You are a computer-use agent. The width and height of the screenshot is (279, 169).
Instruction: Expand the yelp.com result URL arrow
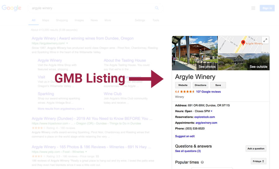[x=86, y=152]
